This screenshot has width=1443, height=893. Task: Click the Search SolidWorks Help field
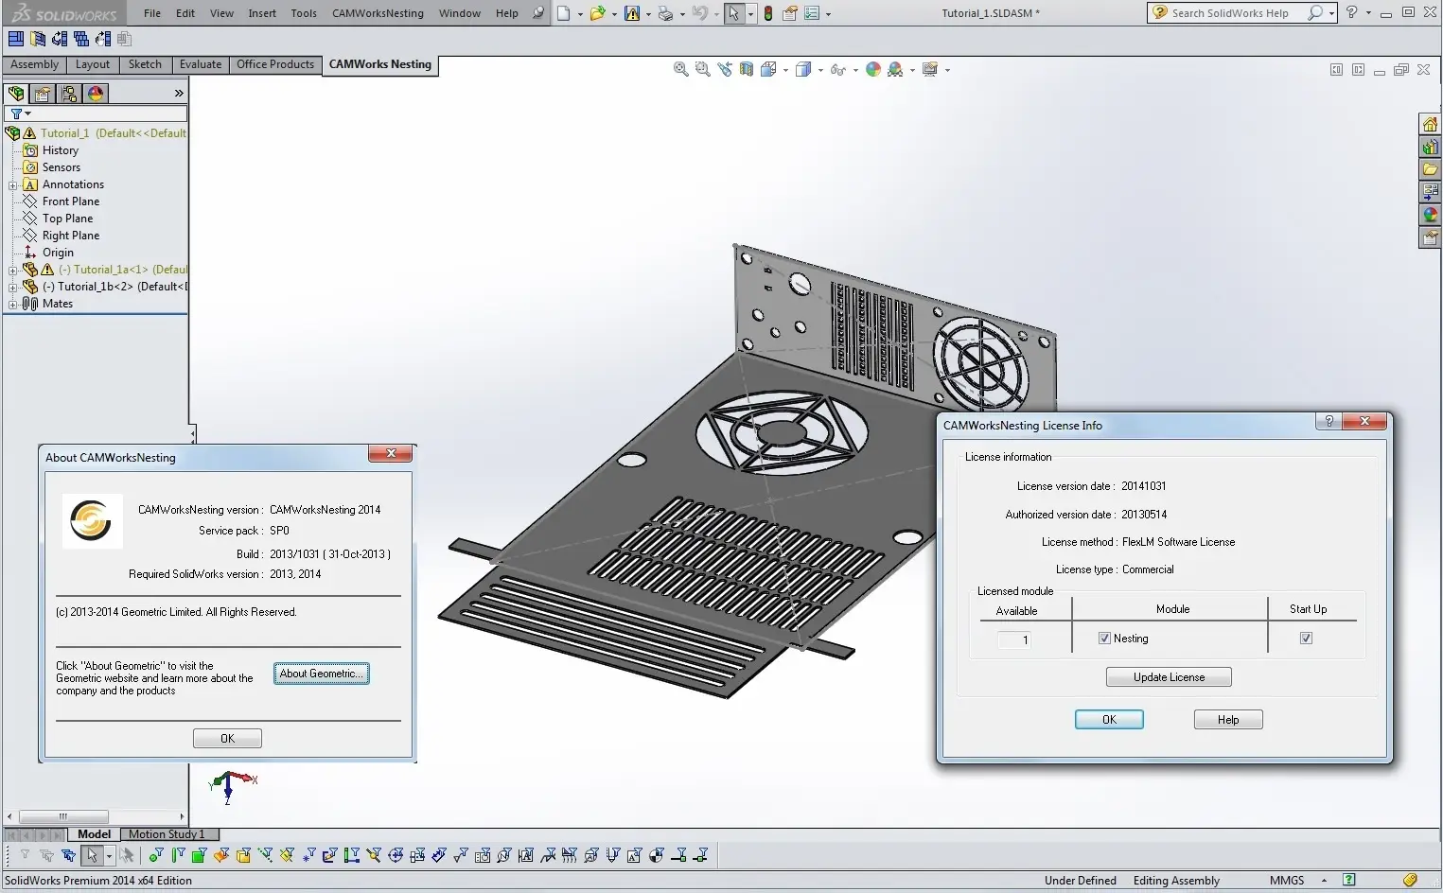coord(1230,13)
